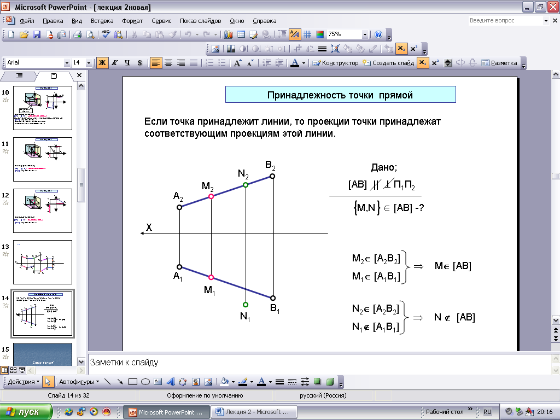Image resolution: width=560 pixels, height=420 pixels.
Task: Click the line style icon on Picture toolbar
Action: [x=322, y=49]
